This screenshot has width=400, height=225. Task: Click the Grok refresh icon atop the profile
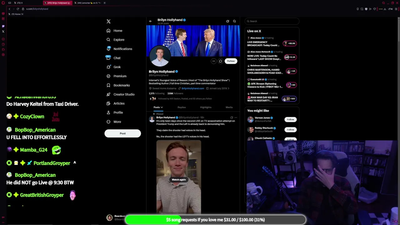click(x=227, y=21)
